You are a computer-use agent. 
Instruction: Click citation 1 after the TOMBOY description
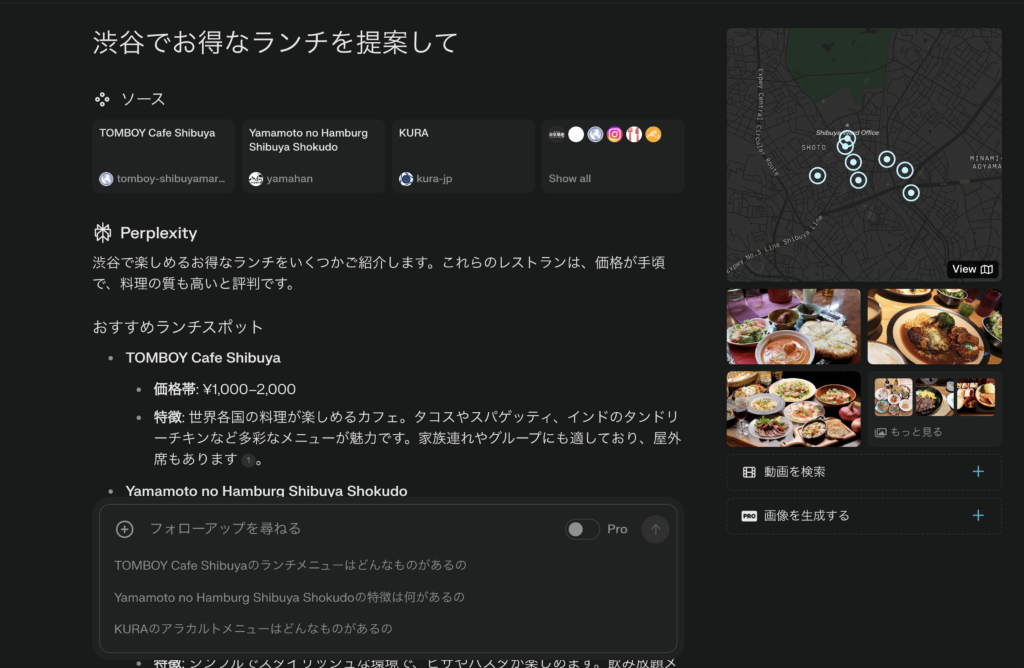(x=247, y=459)
